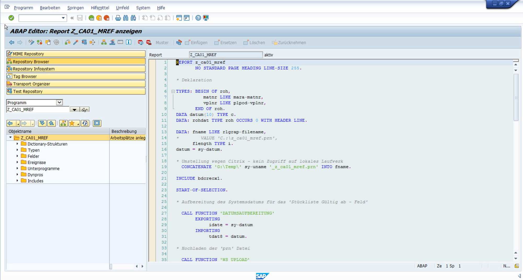Open the object name history dropdown arrow
The width and height of the screenshot is (523, 280).
click(75, 110)
